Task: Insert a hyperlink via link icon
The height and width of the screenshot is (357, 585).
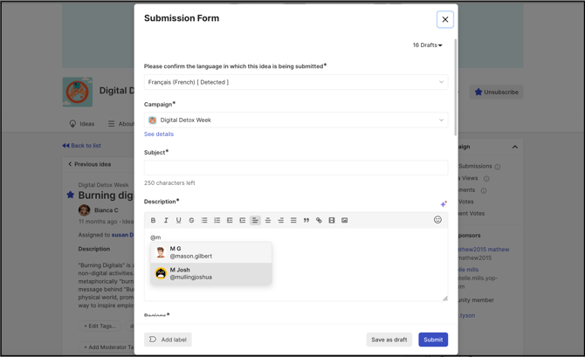Action: pyautogui.click(x=319, y=221)
